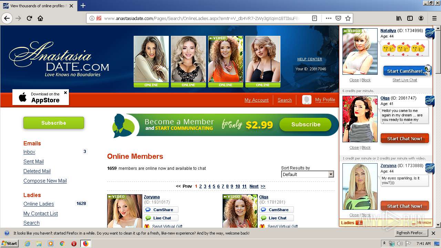Click chat icon beside Olga ID 2061747
Image resolution: width=441 pixels, height=248 pixels.
tap(430, 101)
